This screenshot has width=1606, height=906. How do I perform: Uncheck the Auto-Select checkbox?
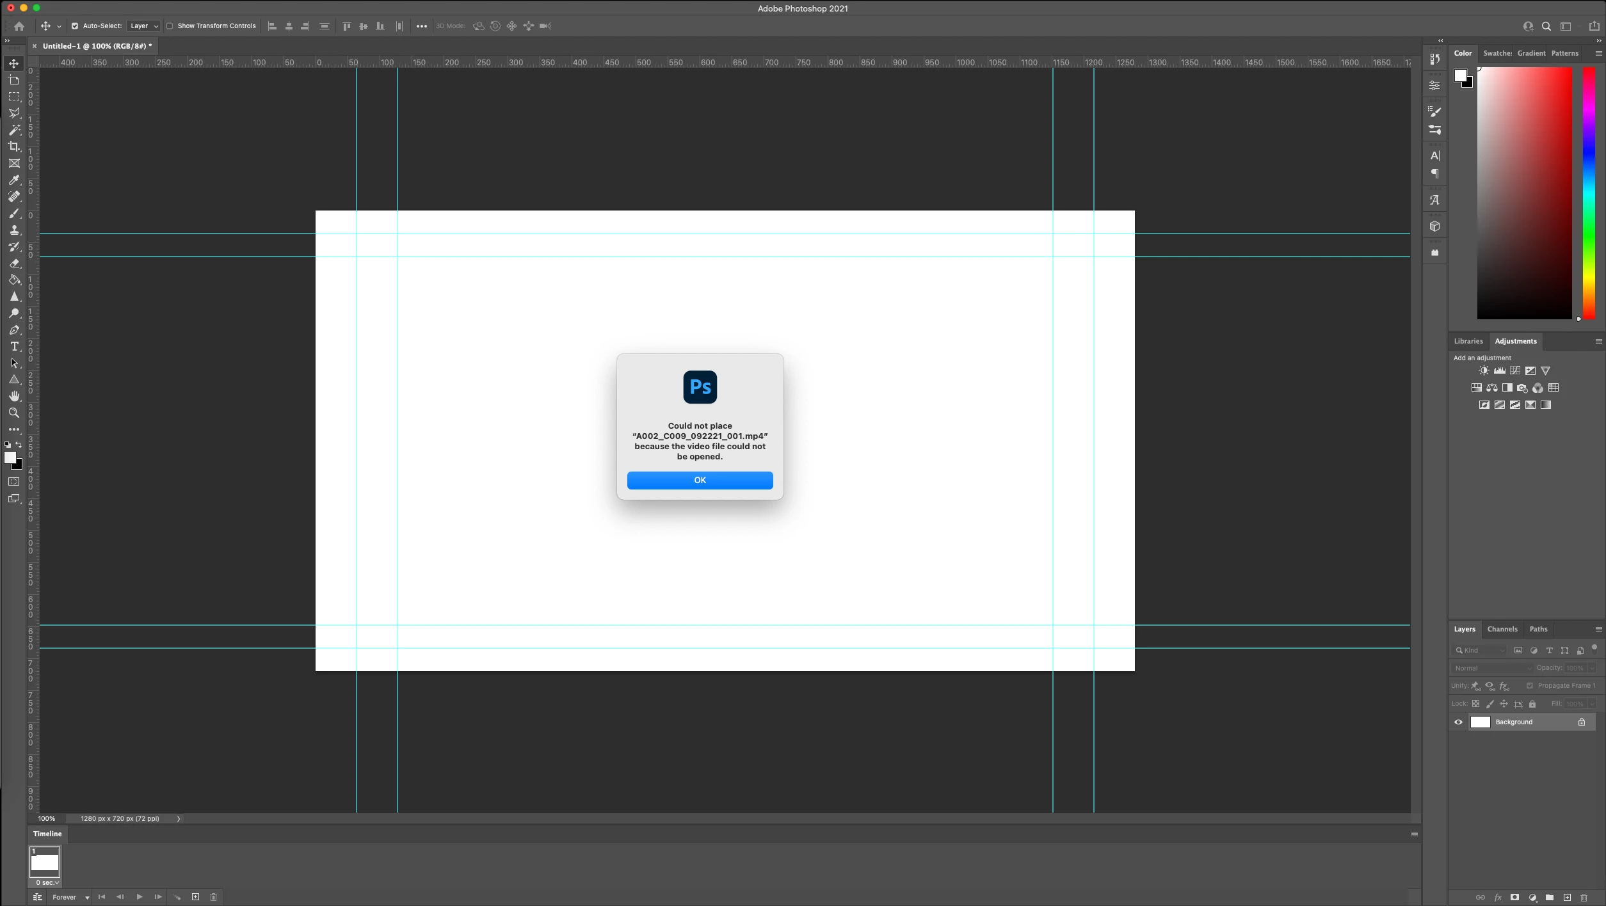point(75,26)
